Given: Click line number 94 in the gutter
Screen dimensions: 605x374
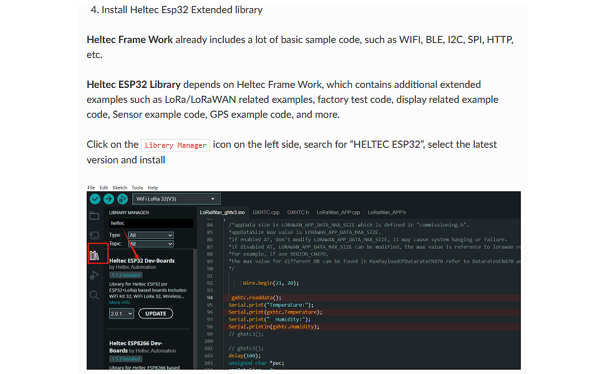Looking at the screenshot, I should tap(210, 297).
